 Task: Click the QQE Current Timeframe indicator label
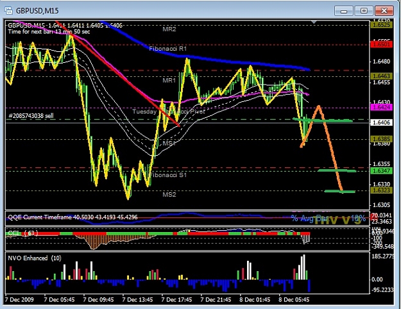coord(73,217)
